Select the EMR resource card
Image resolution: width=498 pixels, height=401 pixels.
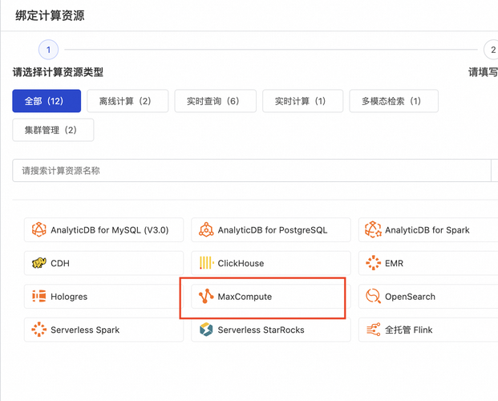[428, 263]
